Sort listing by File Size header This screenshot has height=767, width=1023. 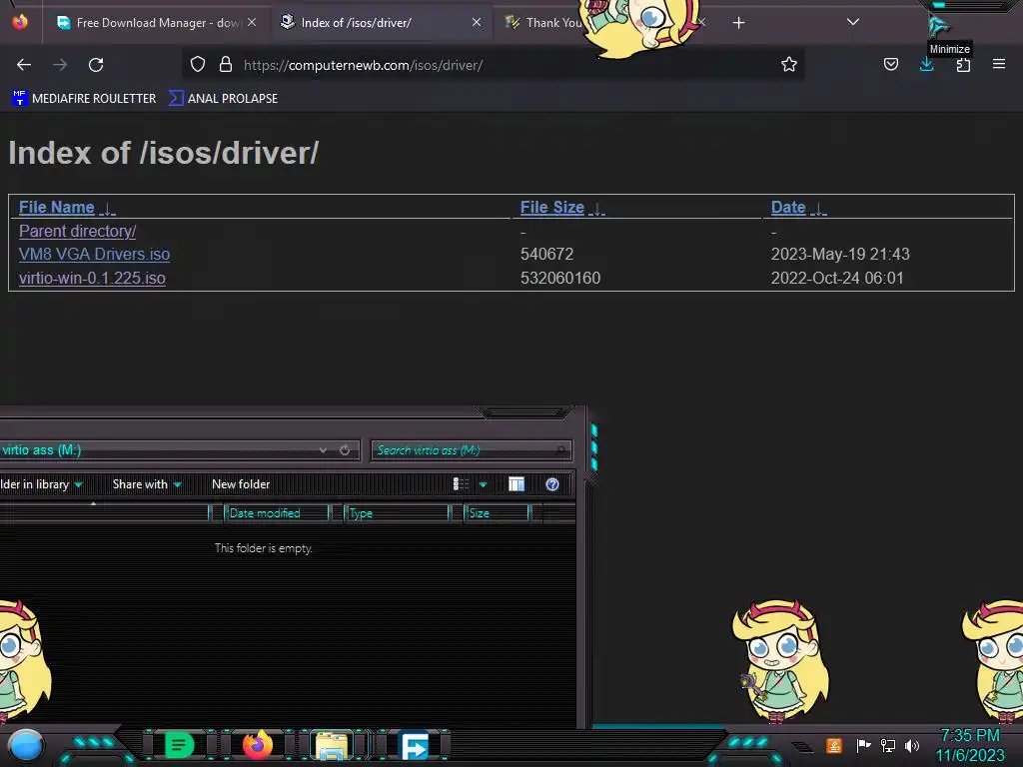coord(551,208)
